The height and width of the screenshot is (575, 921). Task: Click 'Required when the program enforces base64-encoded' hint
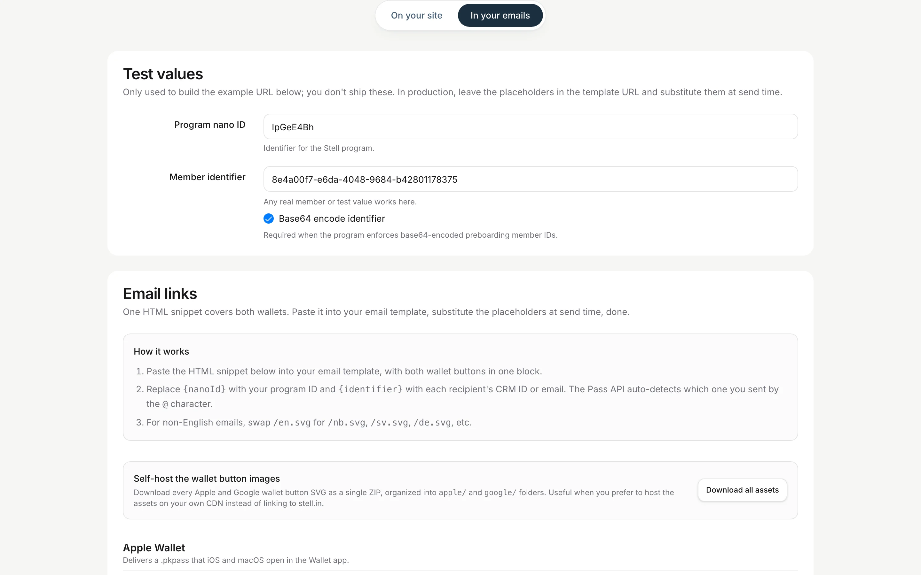point(410,235)
